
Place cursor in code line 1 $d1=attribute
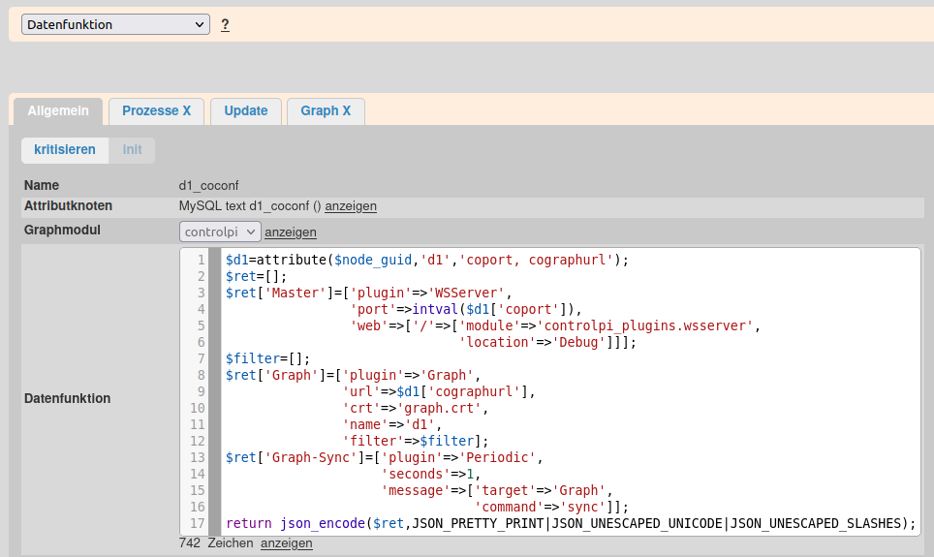[x=426, y=261]
